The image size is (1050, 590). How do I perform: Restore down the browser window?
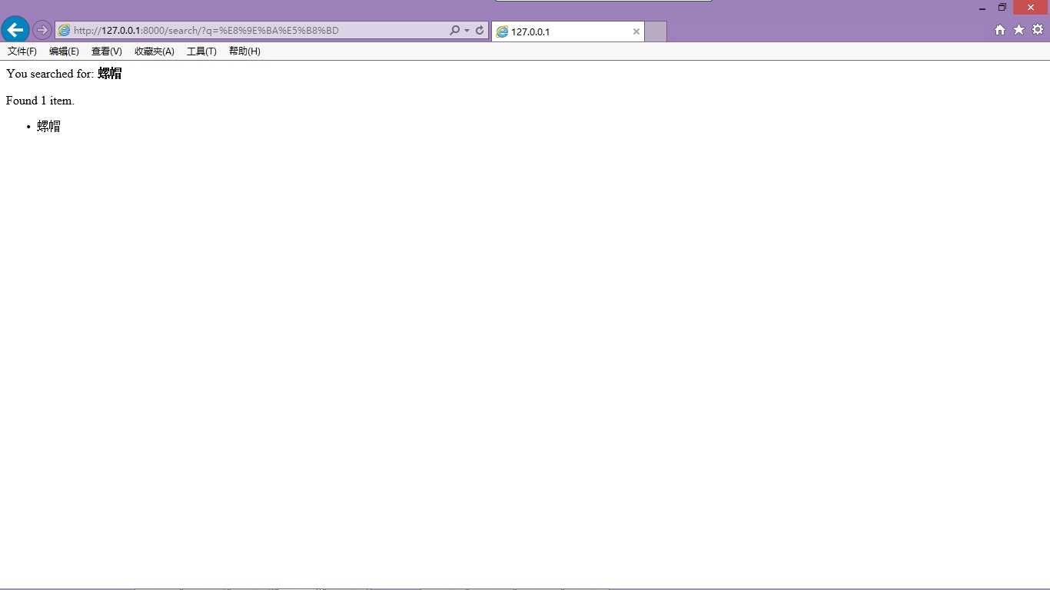coord(1002,8)
